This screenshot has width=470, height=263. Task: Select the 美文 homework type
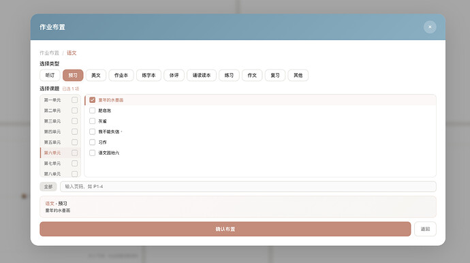[x=96, y=75]
